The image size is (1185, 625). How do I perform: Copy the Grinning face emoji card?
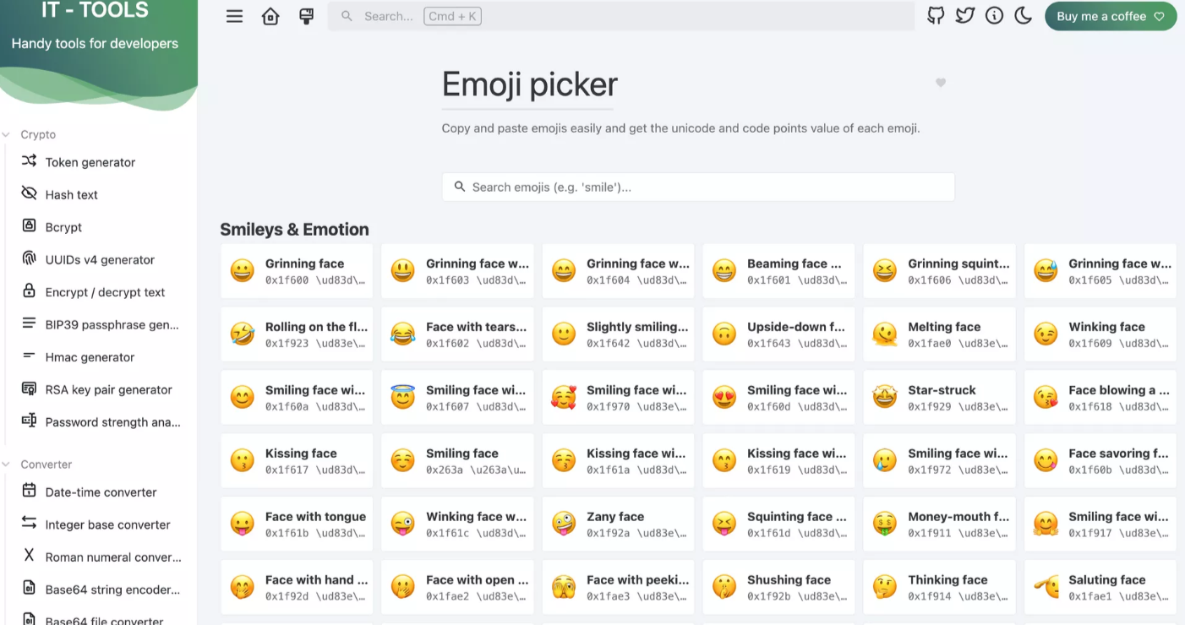(x=297, y=270)
